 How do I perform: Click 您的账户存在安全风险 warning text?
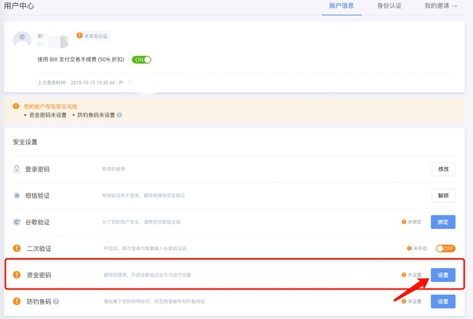[50, 107]
